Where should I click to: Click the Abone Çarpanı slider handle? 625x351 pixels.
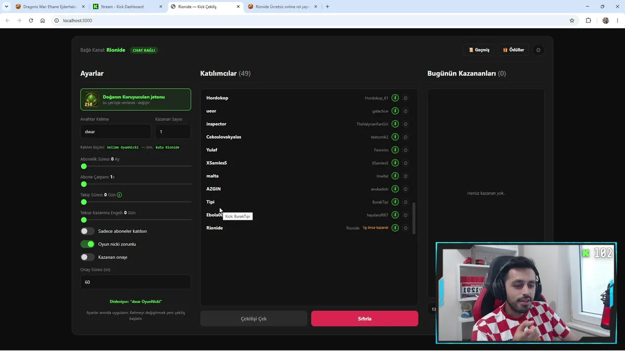pyautogui.click(x=83, y=184)
